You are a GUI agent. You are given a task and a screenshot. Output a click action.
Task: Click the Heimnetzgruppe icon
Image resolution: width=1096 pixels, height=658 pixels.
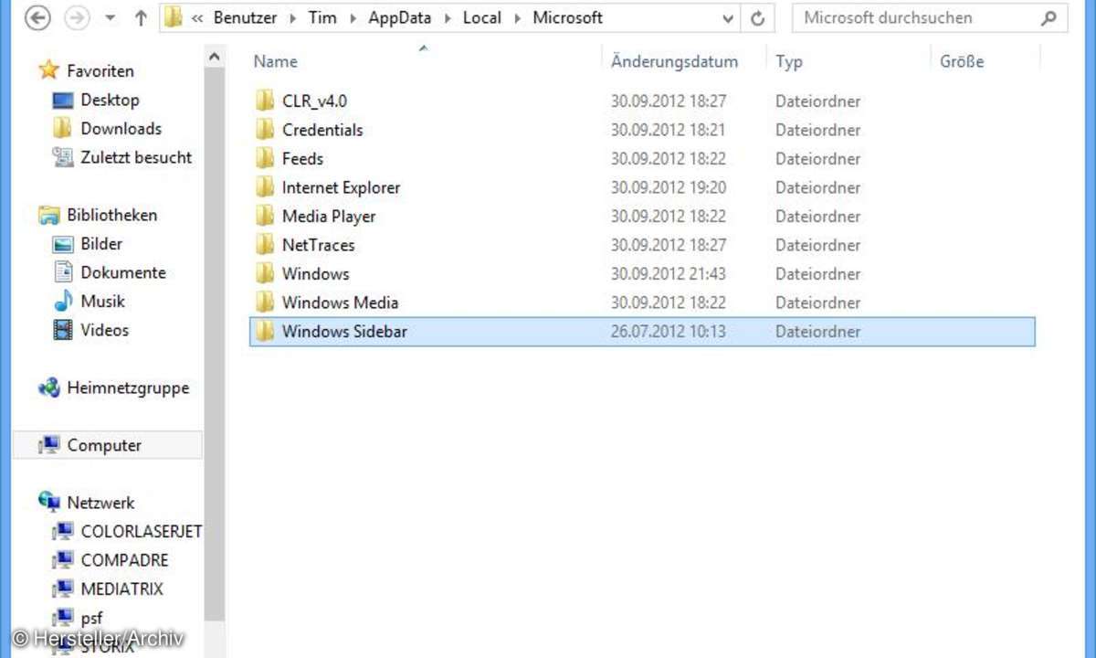click(x=48, y=388)
